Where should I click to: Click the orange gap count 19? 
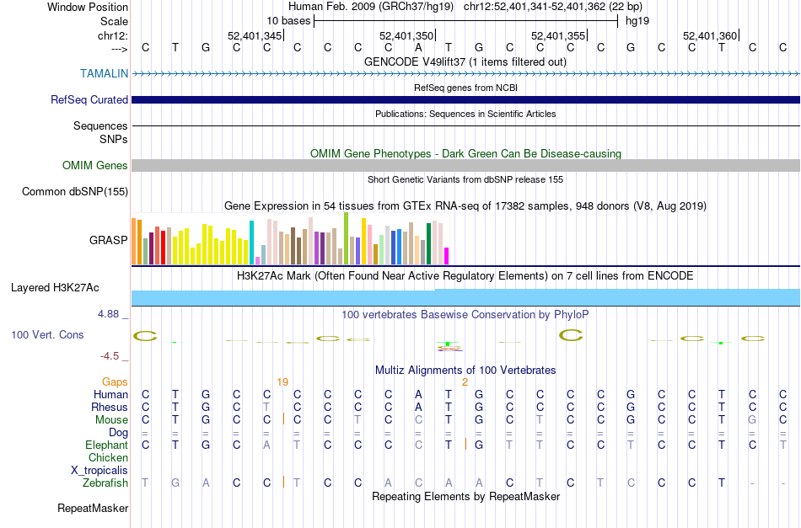pyautogui.click(x=282, y=382)
